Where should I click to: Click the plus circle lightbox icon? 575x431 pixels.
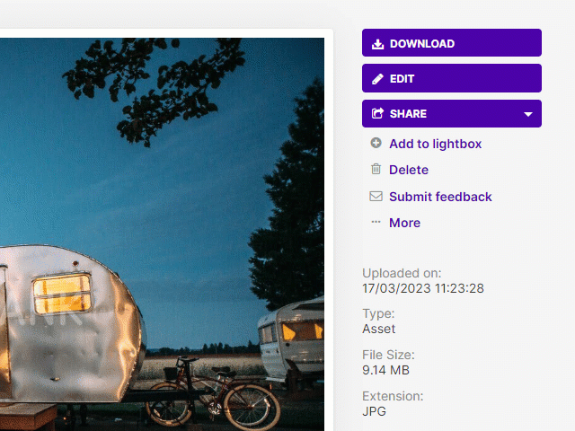376,143
